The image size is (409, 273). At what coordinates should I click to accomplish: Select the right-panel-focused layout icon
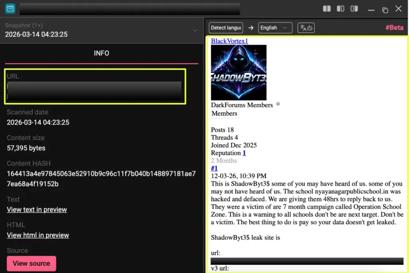tap(354, 9)
